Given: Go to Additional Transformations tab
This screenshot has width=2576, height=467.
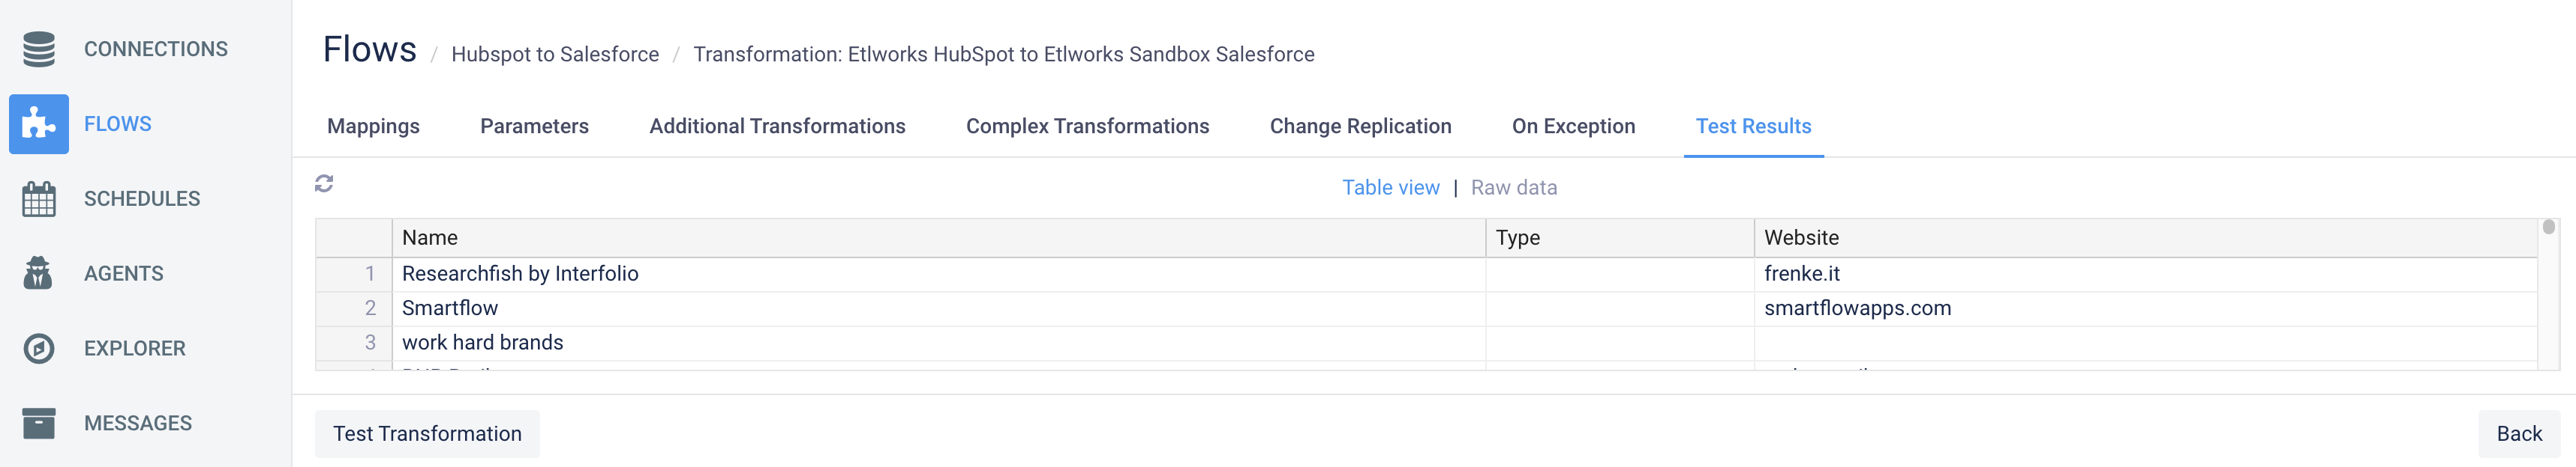Looking at the screenshot, I should [777, 126].
